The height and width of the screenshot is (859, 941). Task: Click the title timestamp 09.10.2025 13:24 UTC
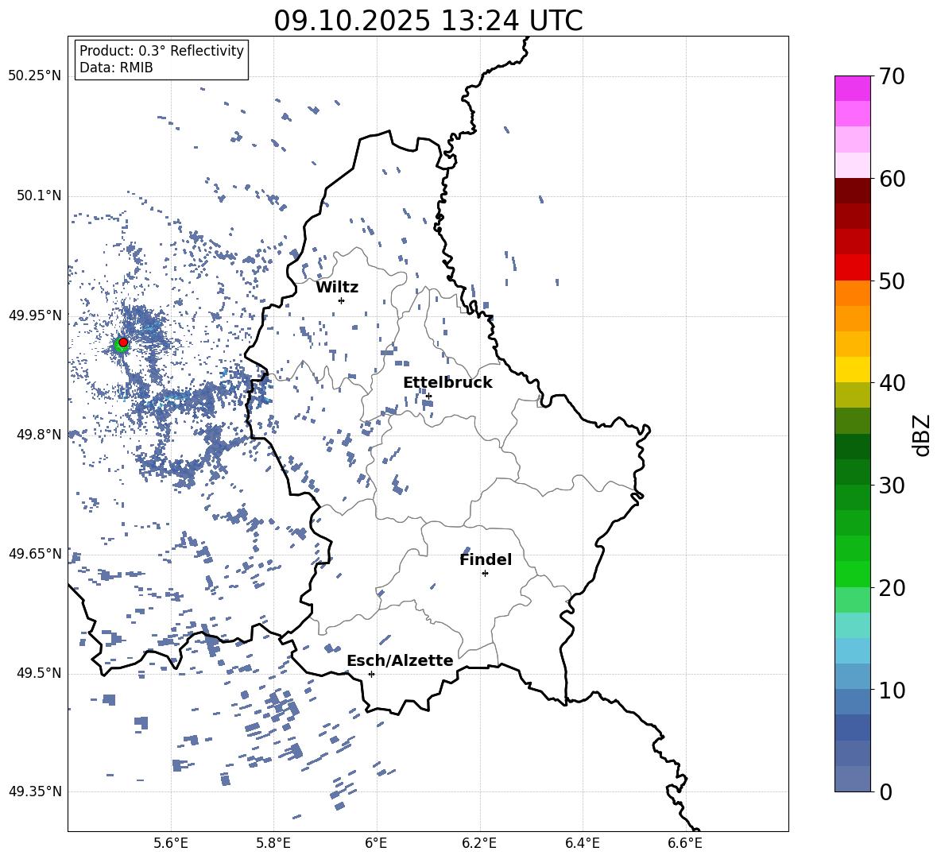tap(428, 21)
